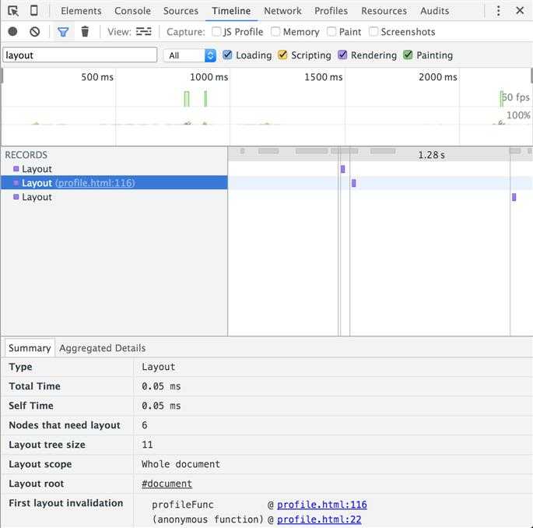Click the 2000 ms overview time label

pyautogui.click(x=438, y=77)
